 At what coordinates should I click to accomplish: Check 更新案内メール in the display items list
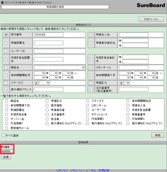(7, 128)
